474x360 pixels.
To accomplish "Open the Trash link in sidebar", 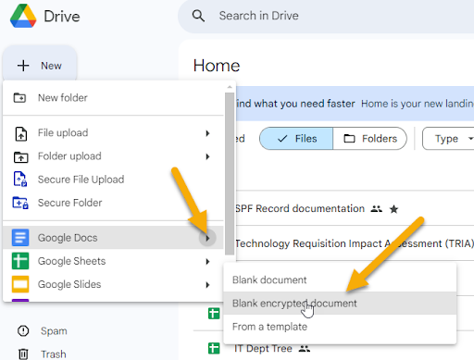I will coord(54,354).
